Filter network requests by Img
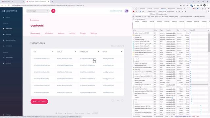210x118 pixels. [149, 17]
